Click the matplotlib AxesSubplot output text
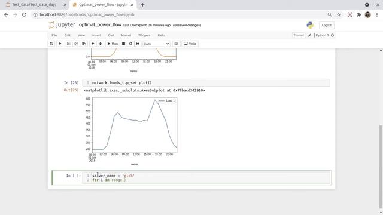The height and width of the screenshot is (215, 383). pos(144,90)
